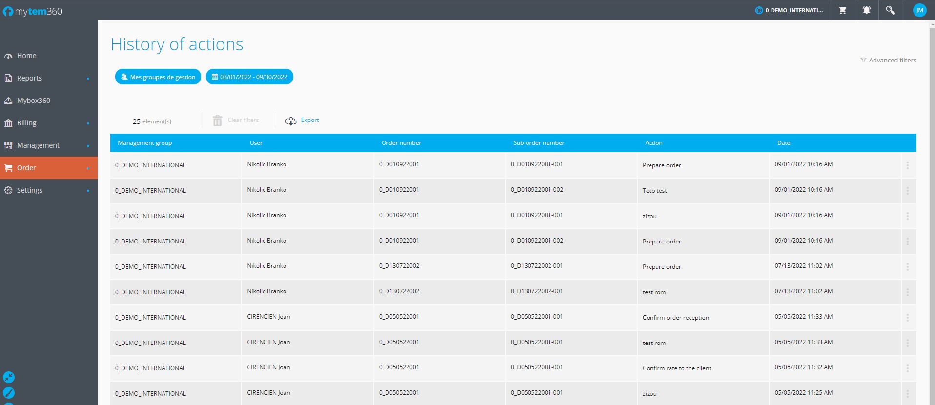Open row menu for 0_D010922001-001 Prepare order

click(x=908, y=165)
